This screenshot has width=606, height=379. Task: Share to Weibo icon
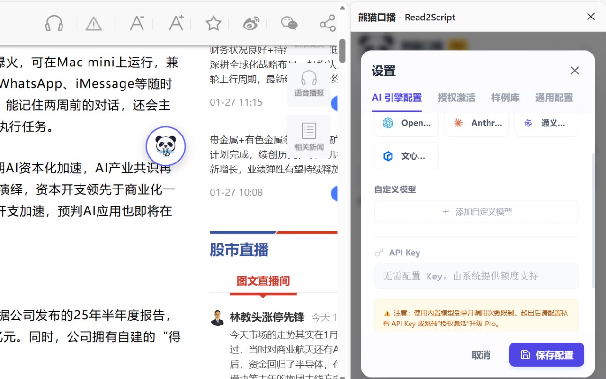(x=251, y=23)
